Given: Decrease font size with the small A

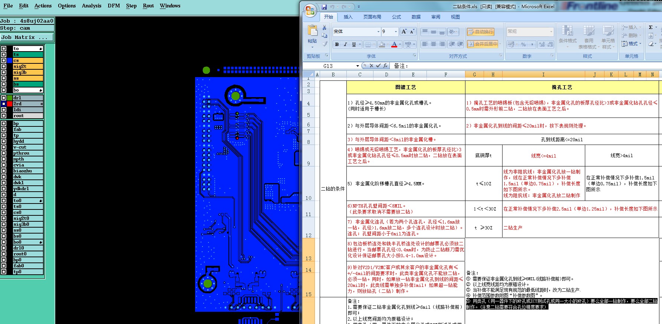Looking at the screenshot, I should (x=412, y=32).
